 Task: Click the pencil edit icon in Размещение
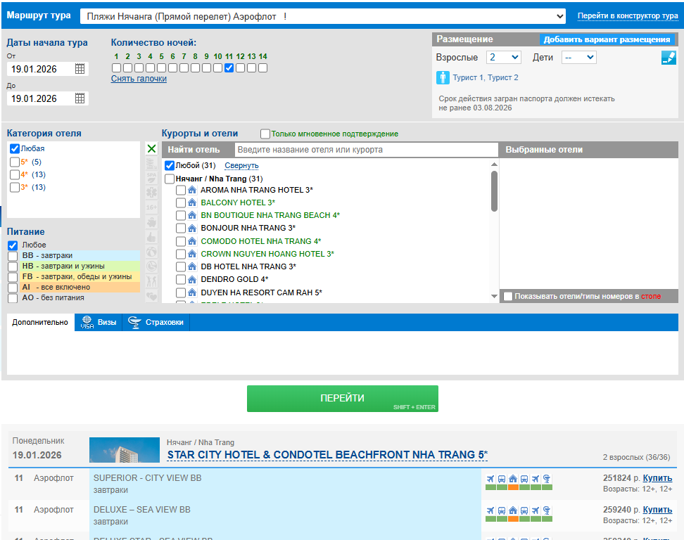point(669,58)
